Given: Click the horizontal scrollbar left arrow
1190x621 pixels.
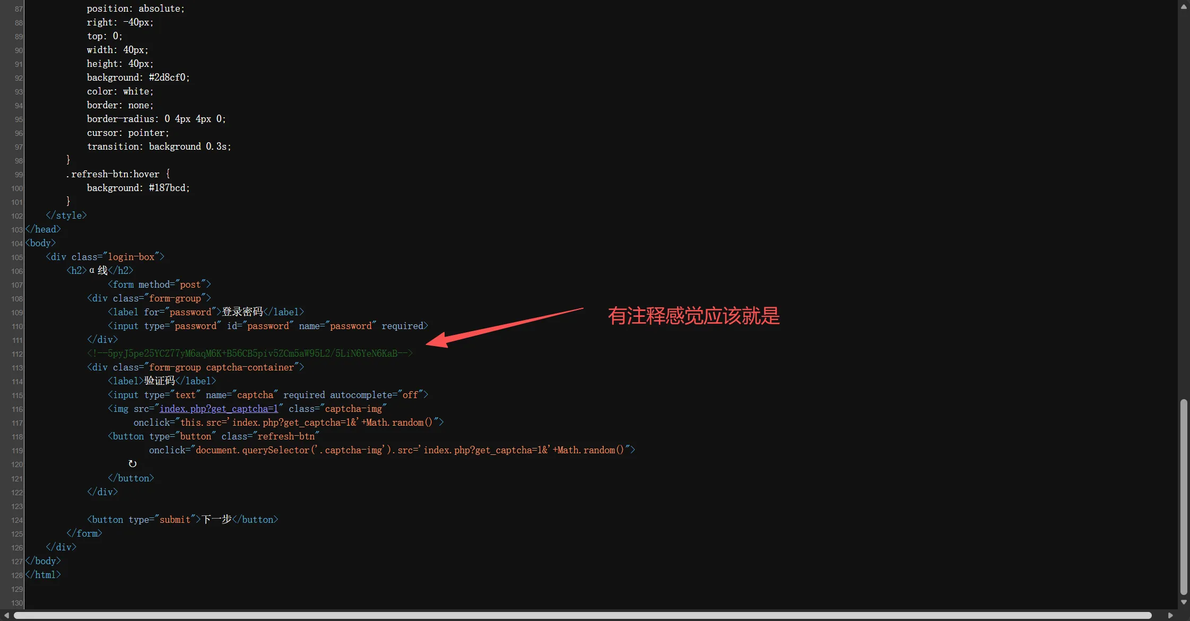Looking at the screenshot, I should [x=6, y=615].
